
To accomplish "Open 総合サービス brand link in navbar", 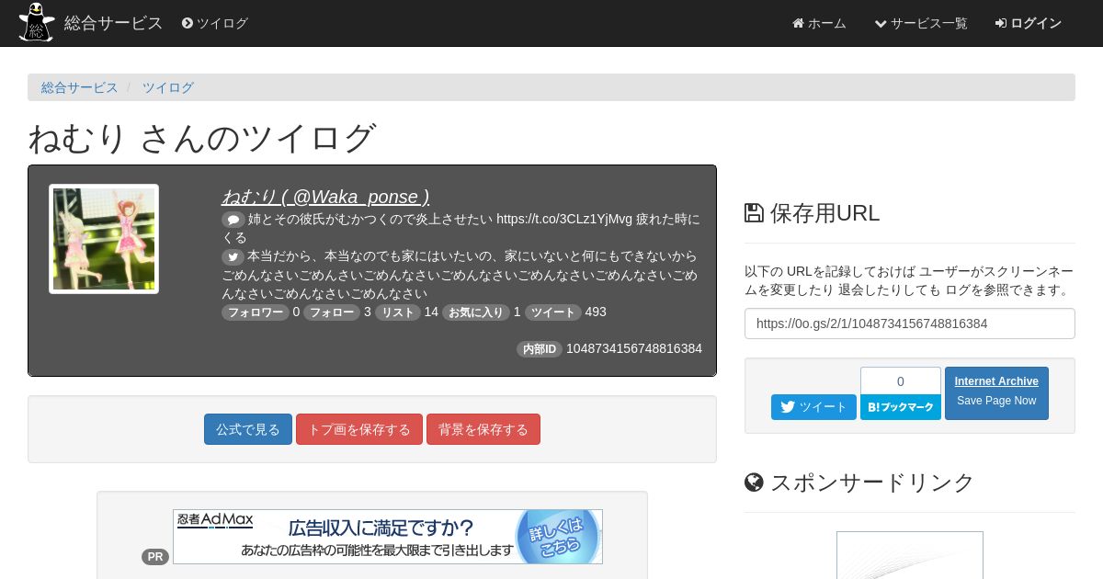I will pyautogui.click(x=113, y=23).
